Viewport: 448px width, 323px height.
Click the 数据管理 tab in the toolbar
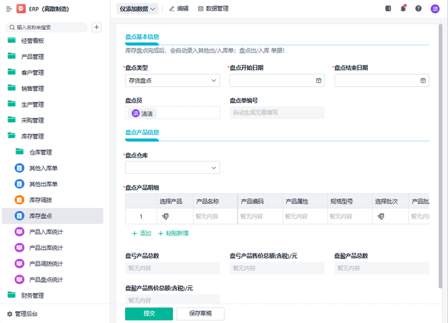click(213, 9)
